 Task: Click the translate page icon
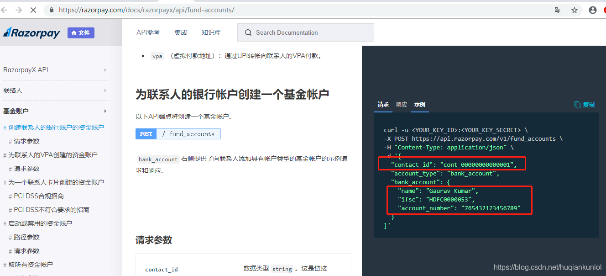(x=558, y=10)
